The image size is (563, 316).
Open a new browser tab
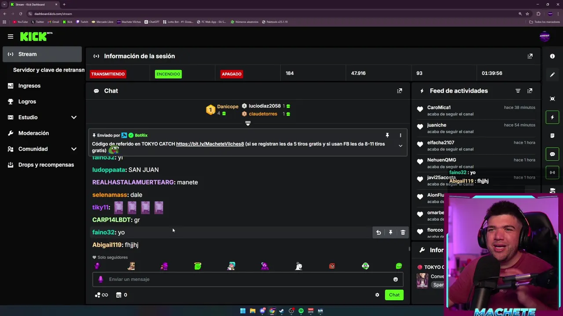(64, 4)
